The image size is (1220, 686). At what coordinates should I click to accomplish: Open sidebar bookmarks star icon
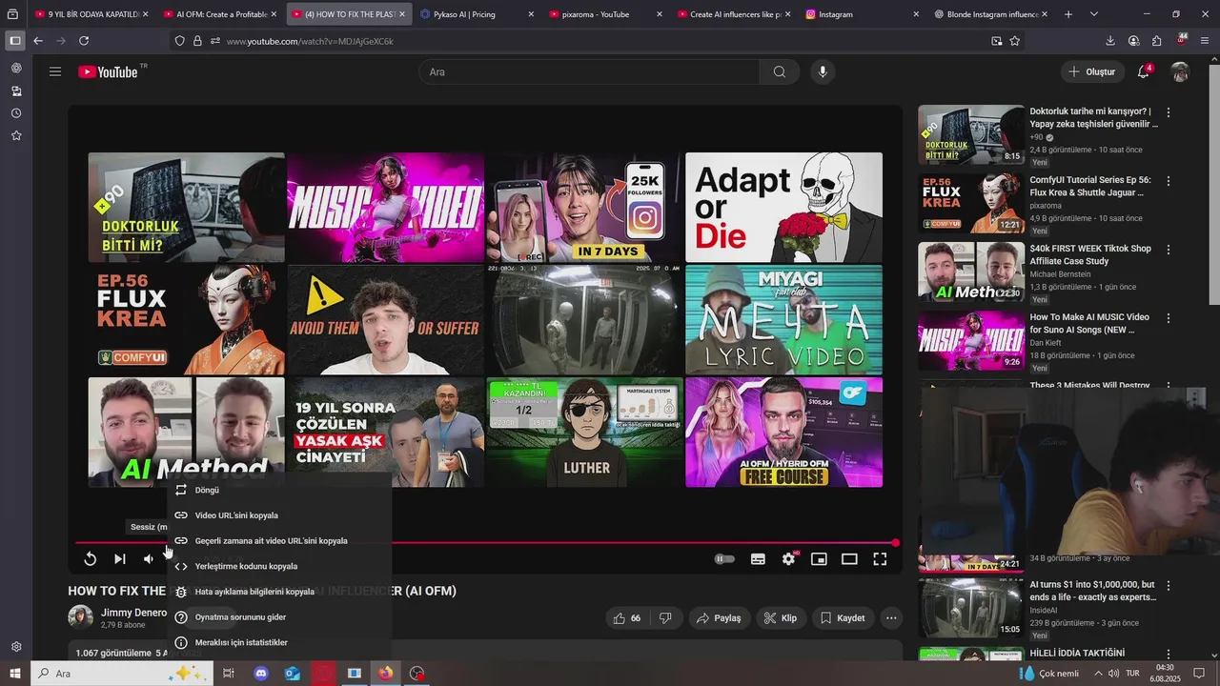(16, 136)
